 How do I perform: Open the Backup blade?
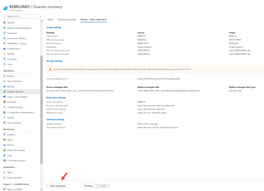[10, 86]
